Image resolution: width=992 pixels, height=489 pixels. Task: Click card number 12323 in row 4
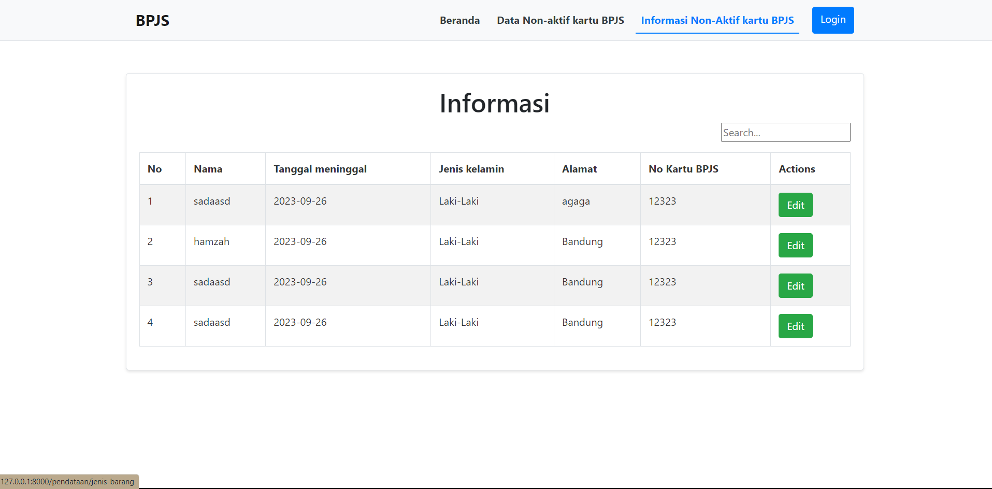pyautogui.click(x=662, y=322)
